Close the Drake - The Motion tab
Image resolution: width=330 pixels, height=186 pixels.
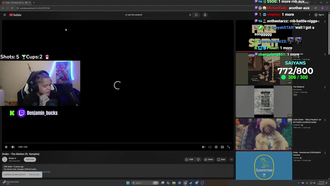point(29,3)
